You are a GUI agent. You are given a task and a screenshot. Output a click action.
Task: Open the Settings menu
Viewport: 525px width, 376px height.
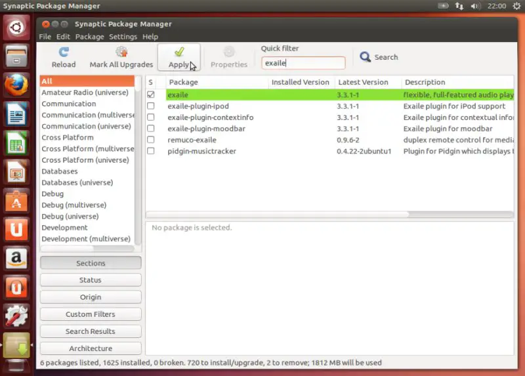pos(123,37)
